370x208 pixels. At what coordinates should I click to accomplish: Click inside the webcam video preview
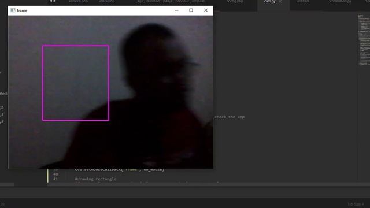coord(110,92)
